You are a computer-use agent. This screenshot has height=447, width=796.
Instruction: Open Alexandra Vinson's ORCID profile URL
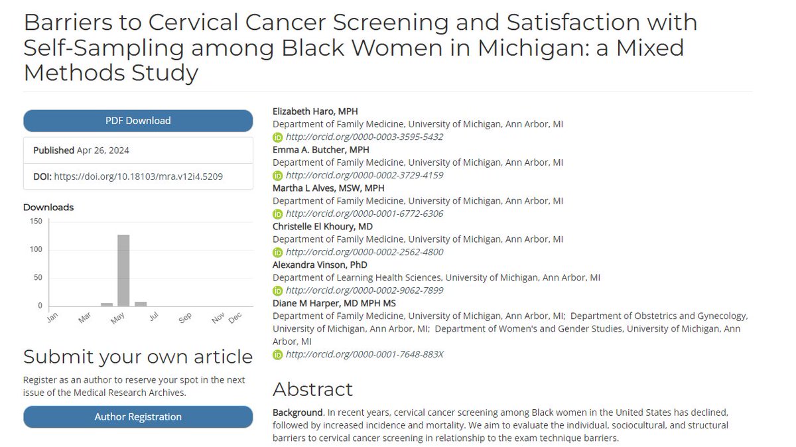[364, 290]
